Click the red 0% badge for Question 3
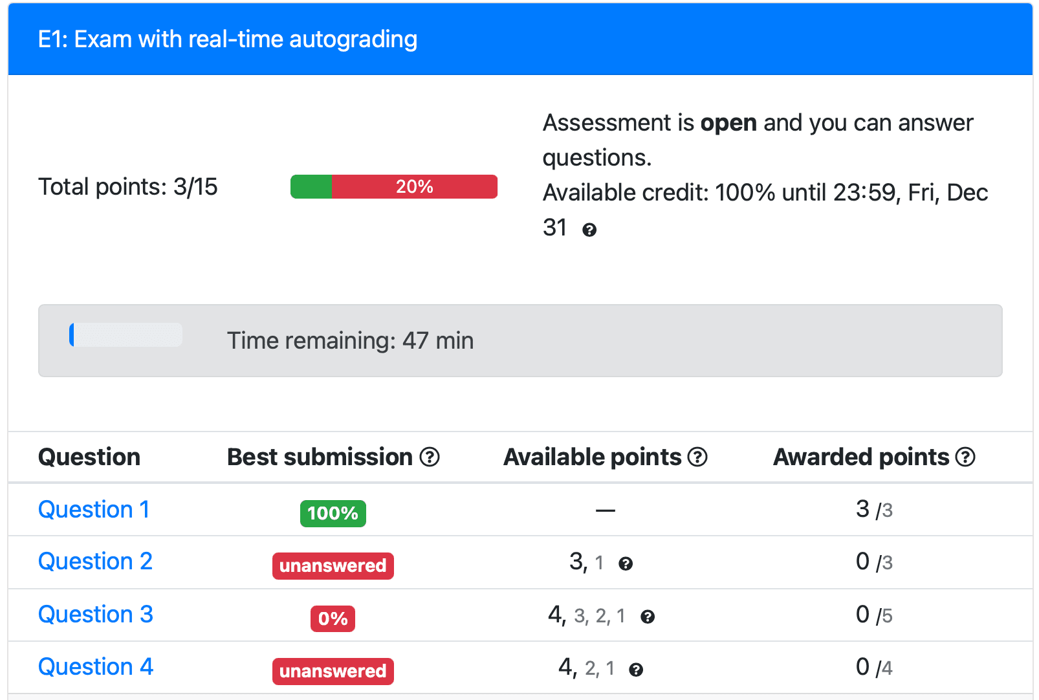This screenshot has height=700, width=1039. pyautogui.click(x=333, y=618)
